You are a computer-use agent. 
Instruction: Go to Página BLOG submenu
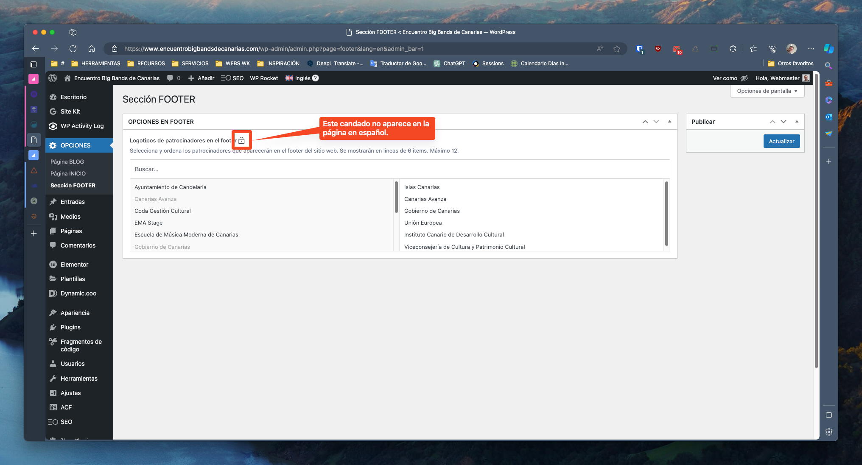click(x=67, y=161)
